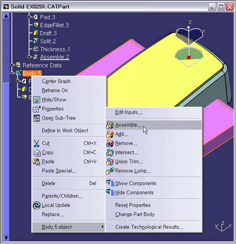Image resolution: width=236 pixels, height=244 pixels.
Task: Click the Remove Lump icon
Action: [110, 171]
